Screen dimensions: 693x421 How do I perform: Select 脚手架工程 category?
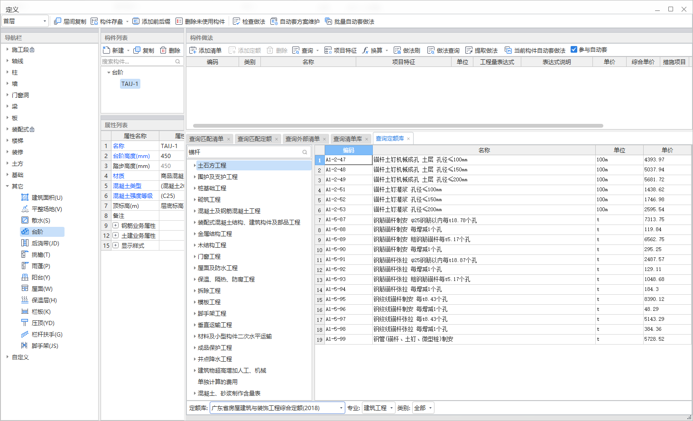tap(212, 313)
